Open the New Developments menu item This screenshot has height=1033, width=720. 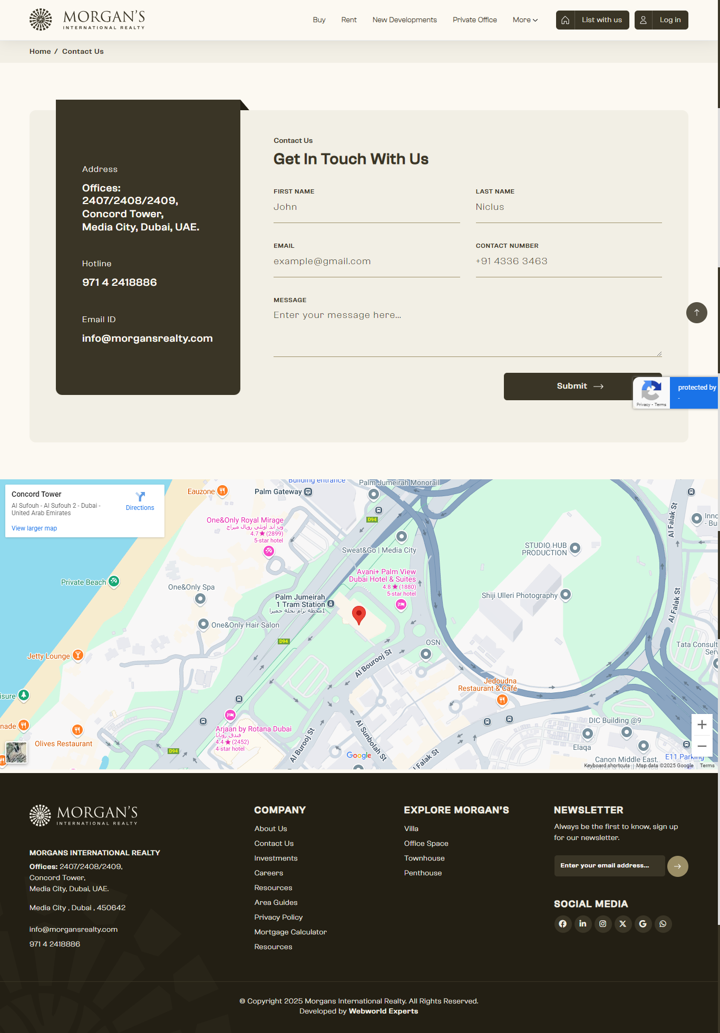coord(404,20)
